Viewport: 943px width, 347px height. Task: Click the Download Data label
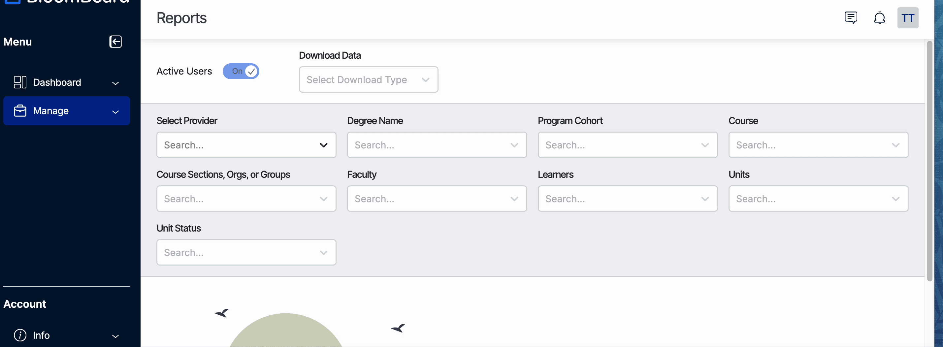(330, 55)
